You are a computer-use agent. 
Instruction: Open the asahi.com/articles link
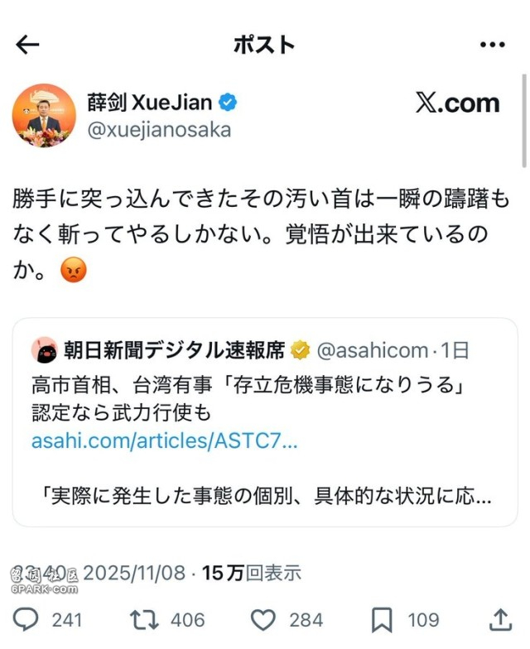(164, 440)
